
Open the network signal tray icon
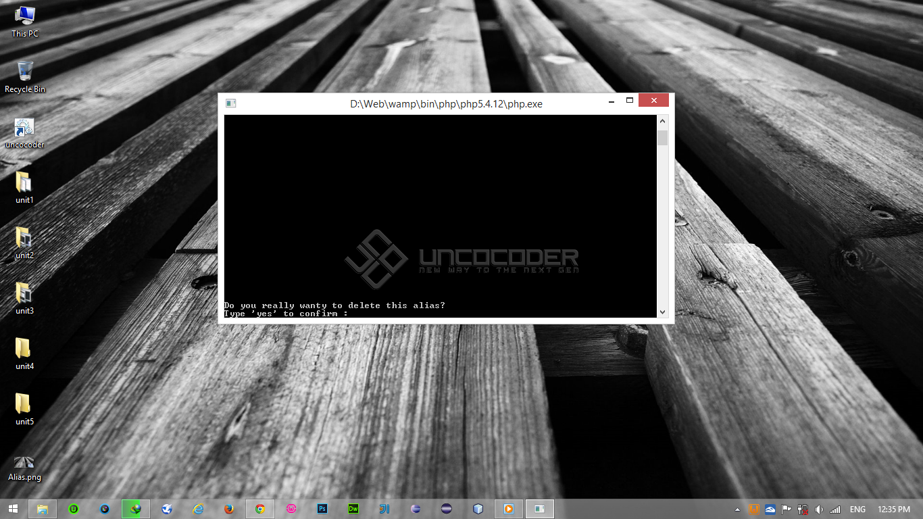click(x=835, y=510)
